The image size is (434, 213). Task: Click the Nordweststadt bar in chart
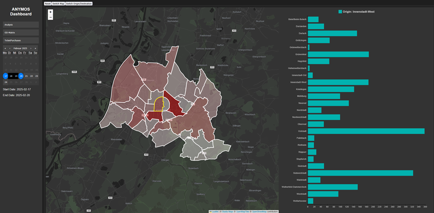pos(324,118)
